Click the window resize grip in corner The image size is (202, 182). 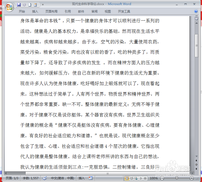point(197,179)
